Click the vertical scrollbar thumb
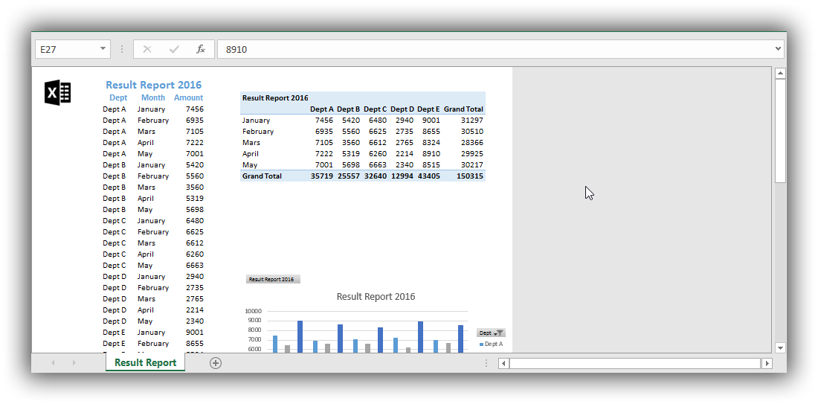Viewport: 818px width, 404px height. click(x=780, y=130)
